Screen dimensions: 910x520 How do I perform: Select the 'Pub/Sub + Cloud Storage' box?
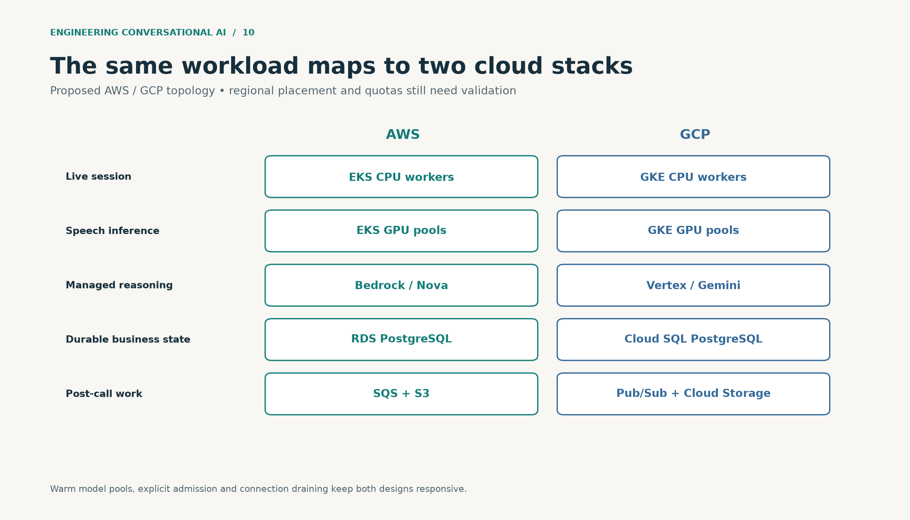coord(693,394)
